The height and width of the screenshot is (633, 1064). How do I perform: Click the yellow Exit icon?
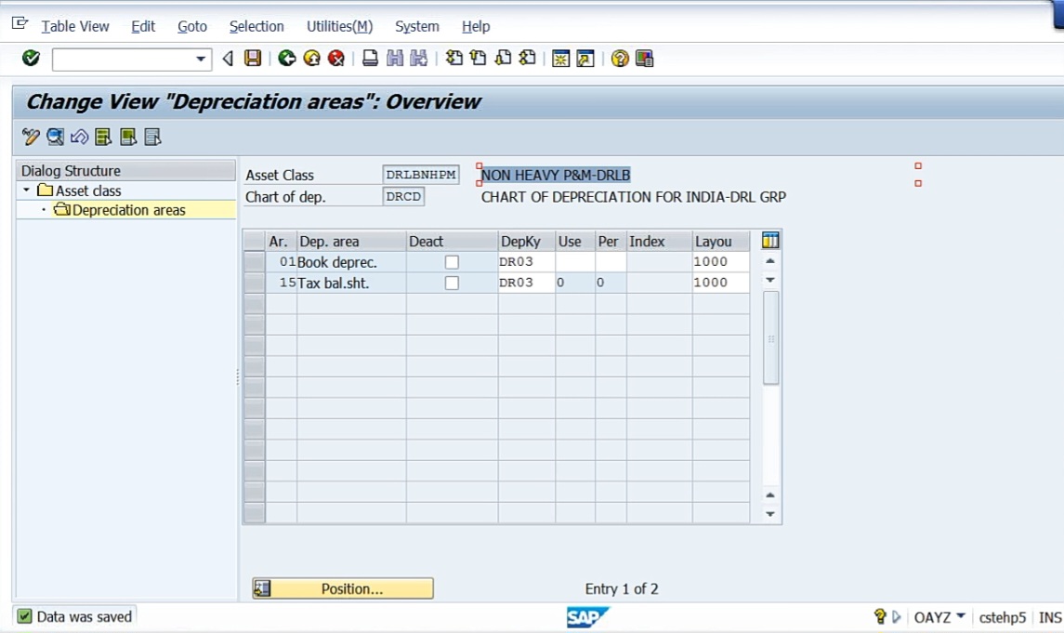coord(311,59)
